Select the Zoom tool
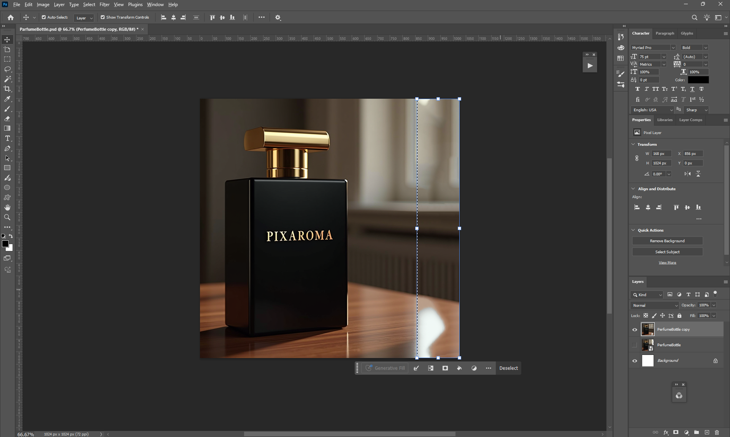The image size is (730, 437). 7,217
